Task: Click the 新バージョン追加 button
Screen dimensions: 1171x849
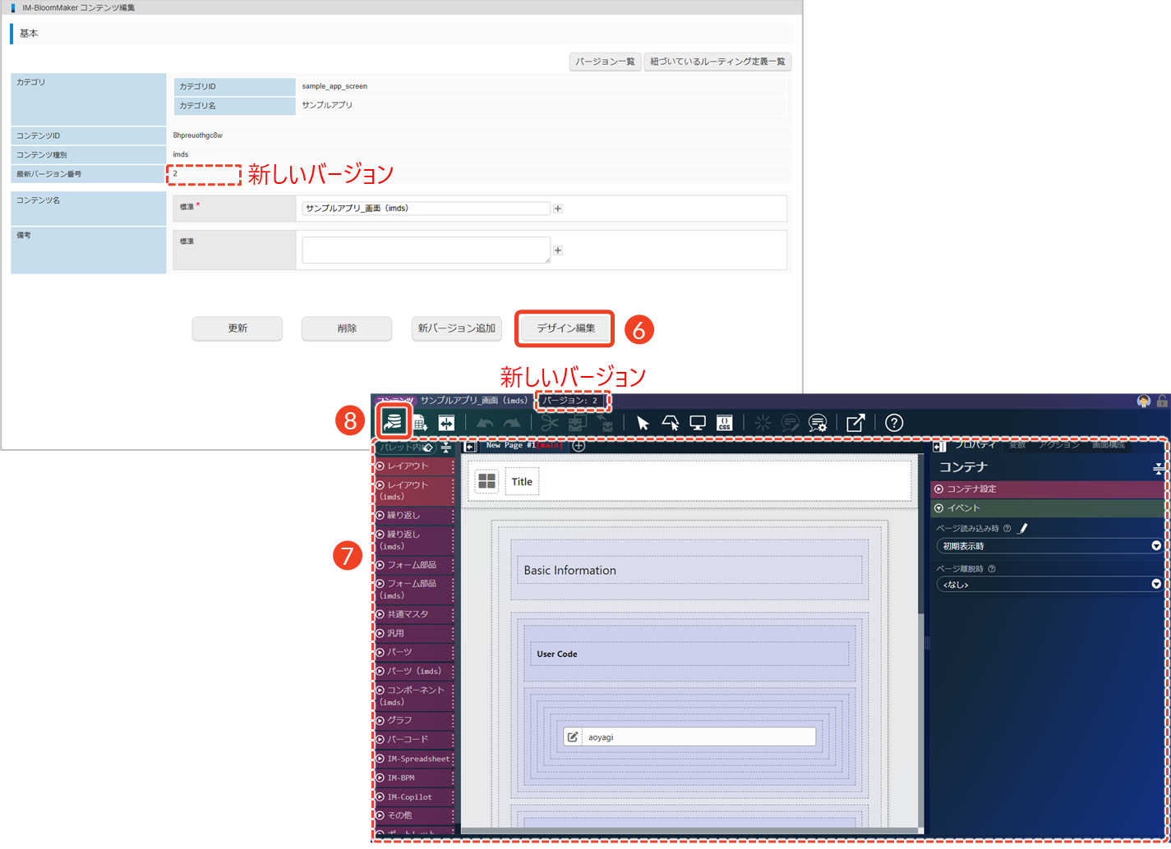Action: [x=456, y=328]
